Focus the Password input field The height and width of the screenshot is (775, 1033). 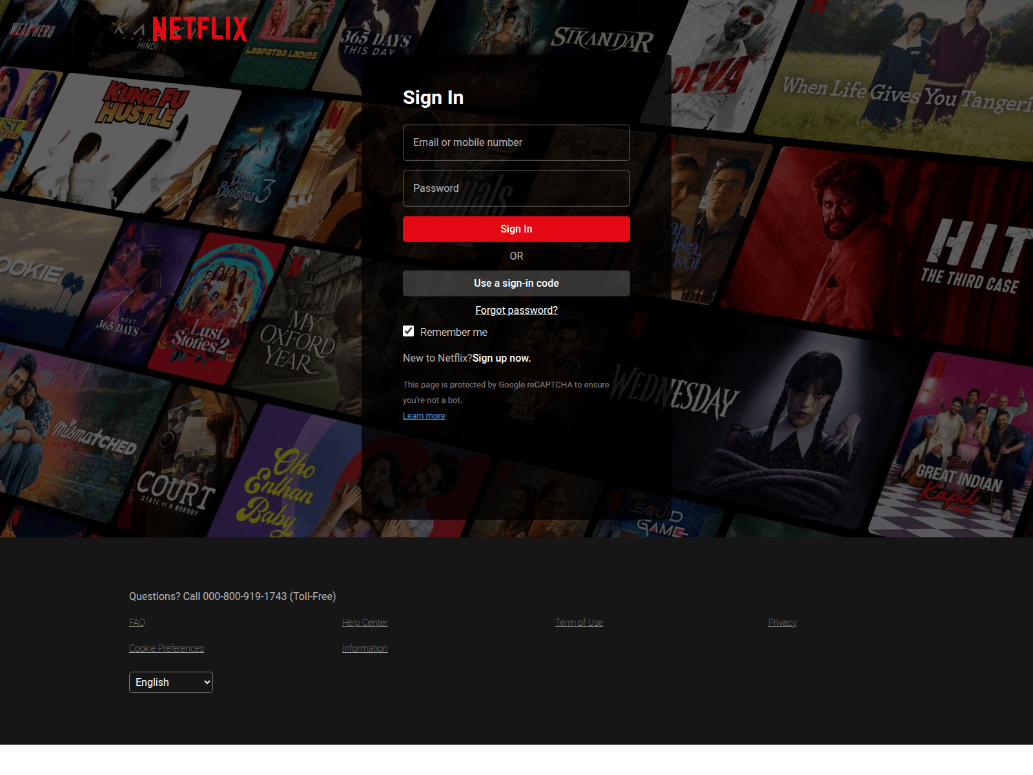click(x=516, y=189)
